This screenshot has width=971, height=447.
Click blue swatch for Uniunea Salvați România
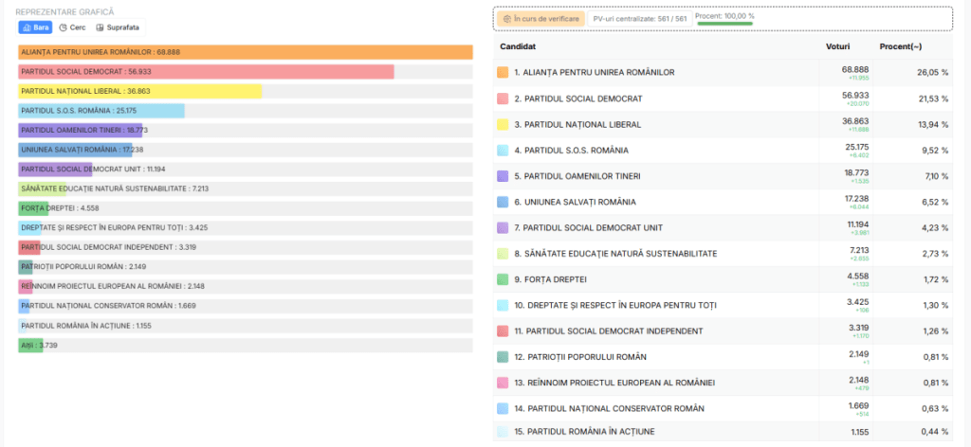click(503, 202)
